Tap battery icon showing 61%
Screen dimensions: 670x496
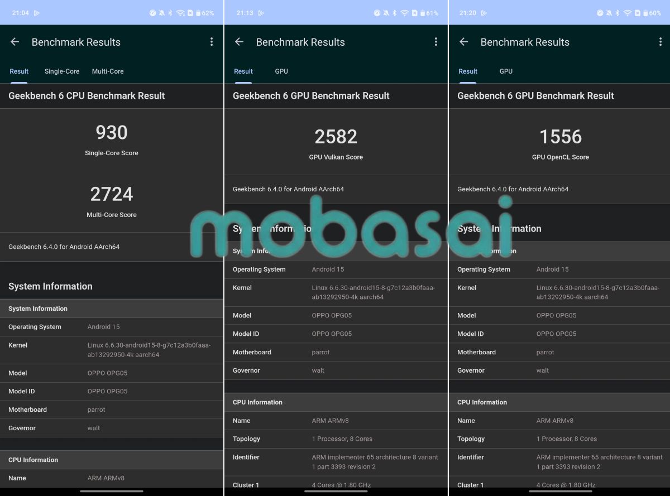click(x=422, y=13)
